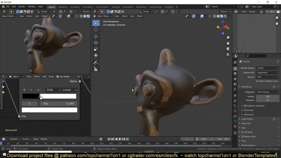Switch main viewport to rendered shading
The width and height of the screenshot is (281, 158).
tap(225, 16)
